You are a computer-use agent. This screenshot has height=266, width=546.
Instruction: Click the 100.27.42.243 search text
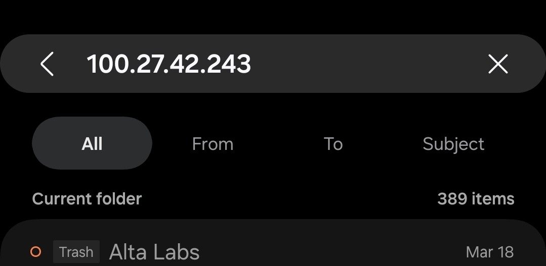coord(169,64)
